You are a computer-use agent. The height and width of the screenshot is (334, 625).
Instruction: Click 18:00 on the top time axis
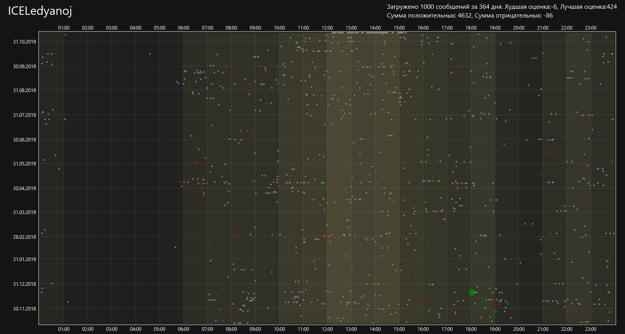click(471, 28)
